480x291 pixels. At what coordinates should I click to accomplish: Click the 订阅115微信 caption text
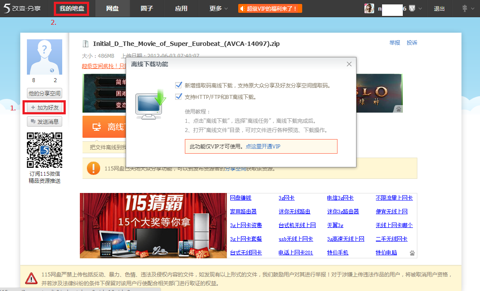pyautogui.click(x=45, y=174)
